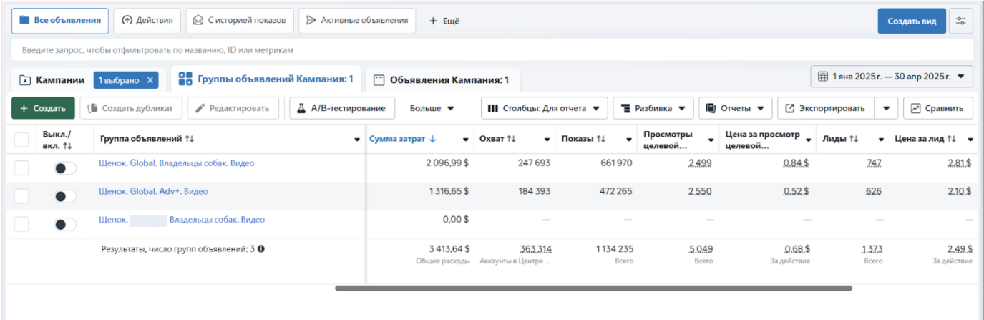Screen dimensions: 984x320
Task: Click the Создать вид button
Action: click(911, 21)
